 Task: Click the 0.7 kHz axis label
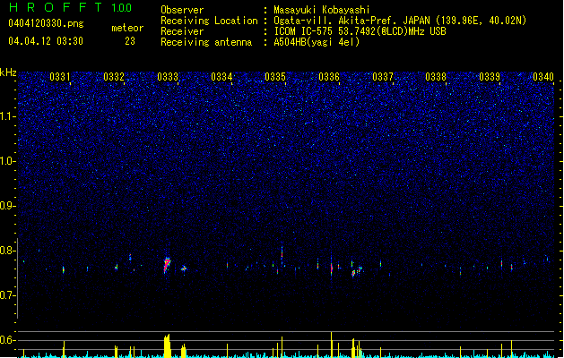[7, 295]
